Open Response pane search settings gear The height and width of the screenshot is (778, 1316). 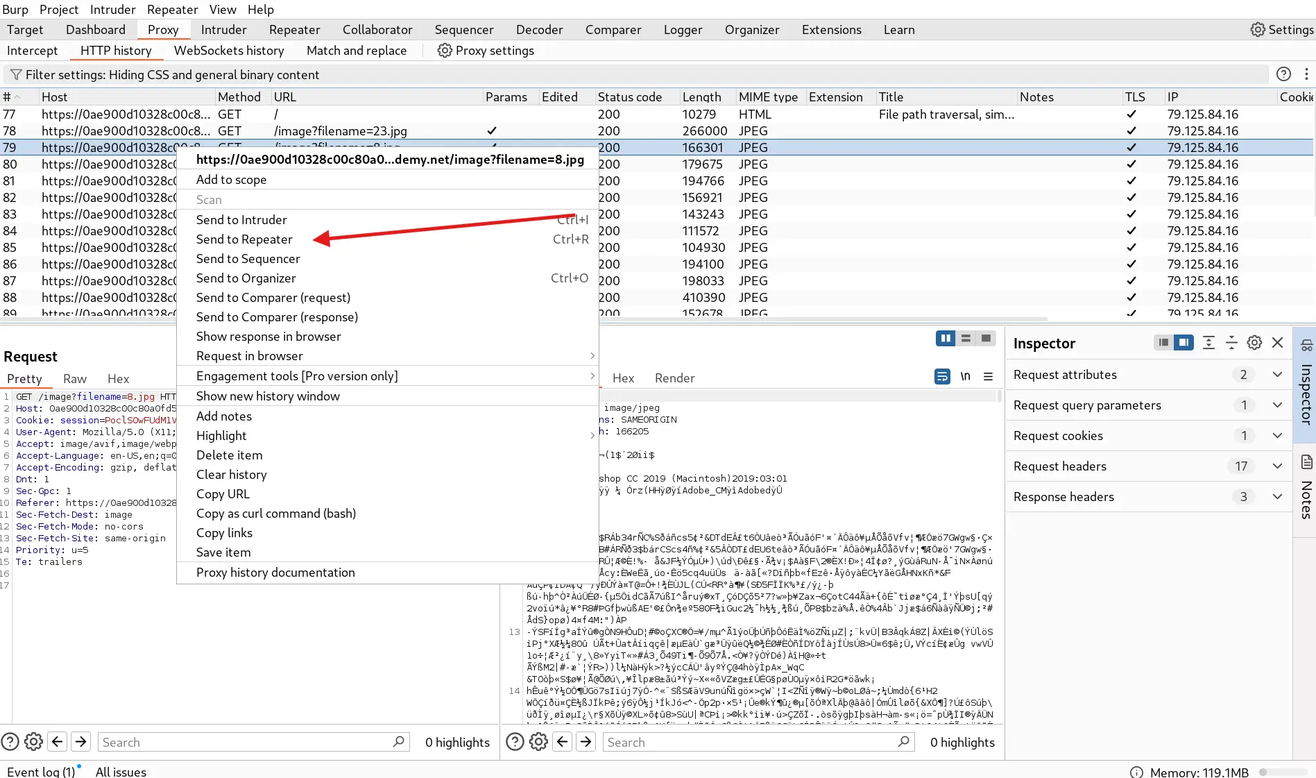pyautogui.click(x=538, y=742)
